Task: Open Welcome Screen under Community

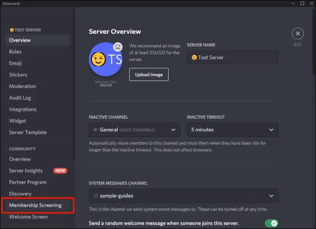Action: tap(28, 217)
